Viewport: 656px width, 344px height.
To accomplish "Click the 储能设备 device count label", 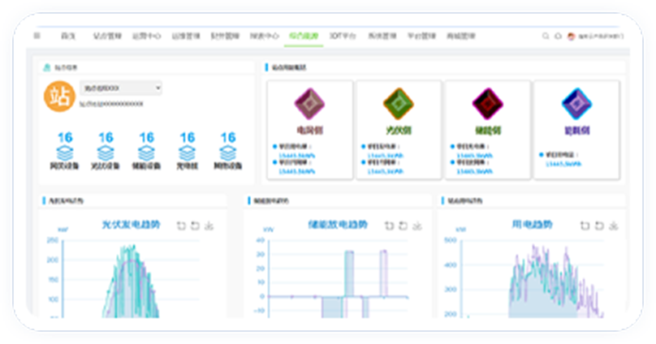I will coord(146,166).
